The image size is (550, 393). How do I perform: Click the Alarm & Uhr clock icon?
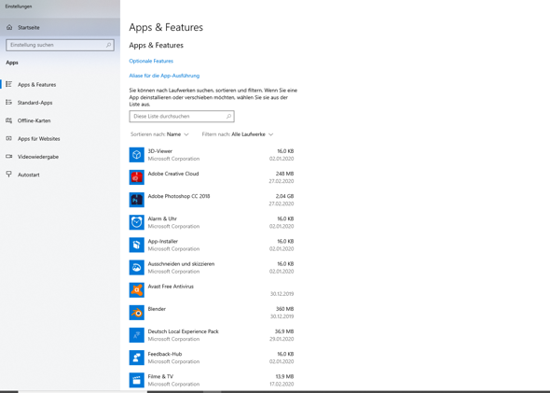coord(136,222)
